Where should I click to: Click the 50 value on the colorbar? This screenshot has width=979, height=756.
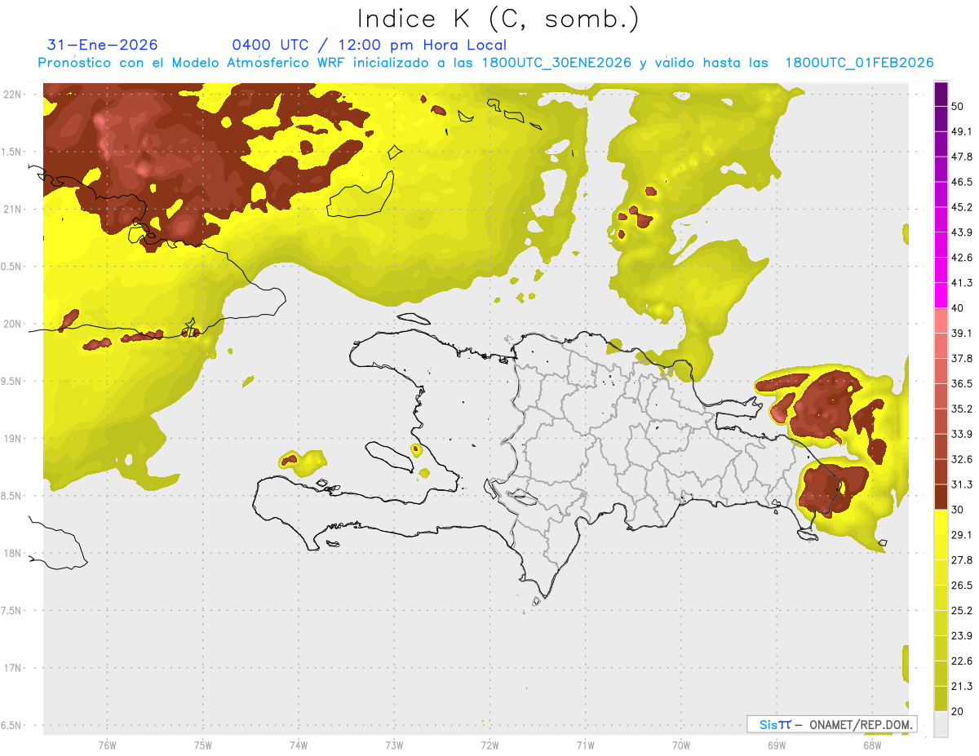click(x=958, y=106)
